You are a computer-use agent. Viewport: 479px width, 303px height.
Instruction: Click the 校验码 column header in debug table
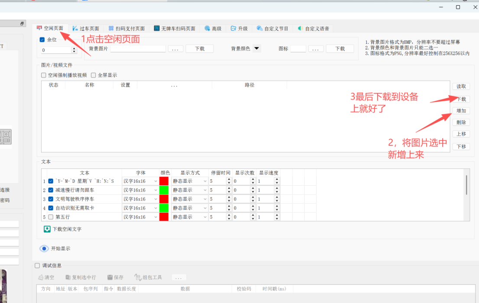(x=244, y=289)
